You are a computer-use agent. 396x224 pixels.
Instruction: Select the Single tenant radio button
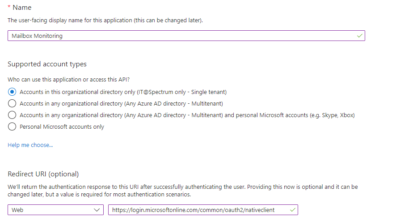pos(12,92)
